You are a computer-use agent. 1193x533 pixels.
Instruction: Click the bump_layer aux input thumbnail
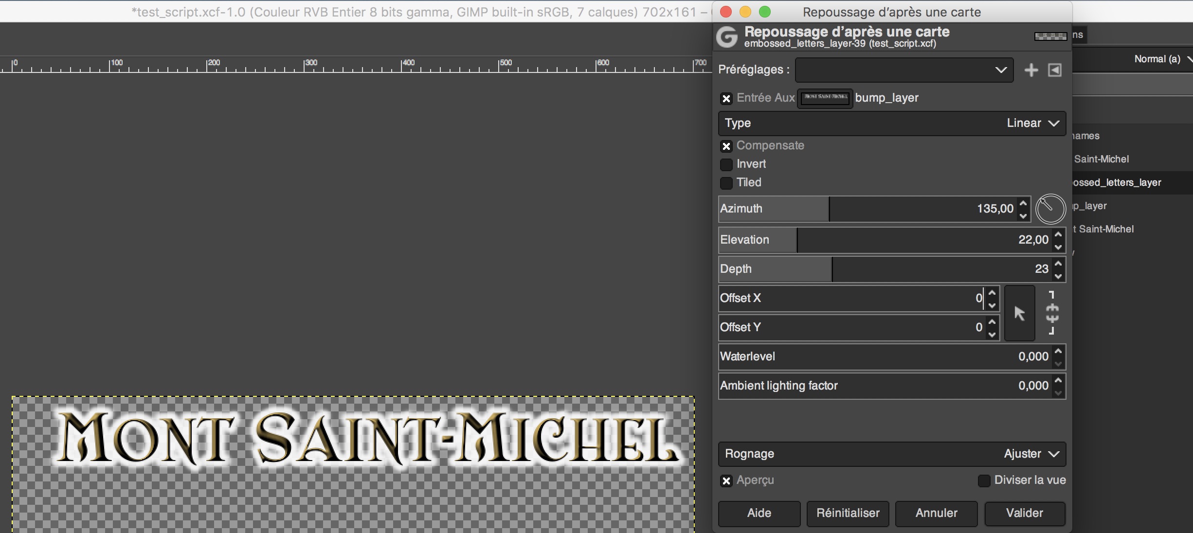tap(825, 98)
